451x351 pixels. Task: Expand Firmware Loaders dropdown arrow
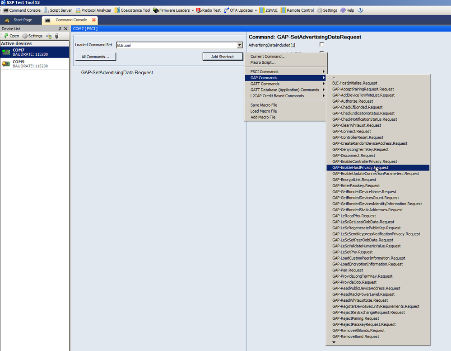[193, 10]
